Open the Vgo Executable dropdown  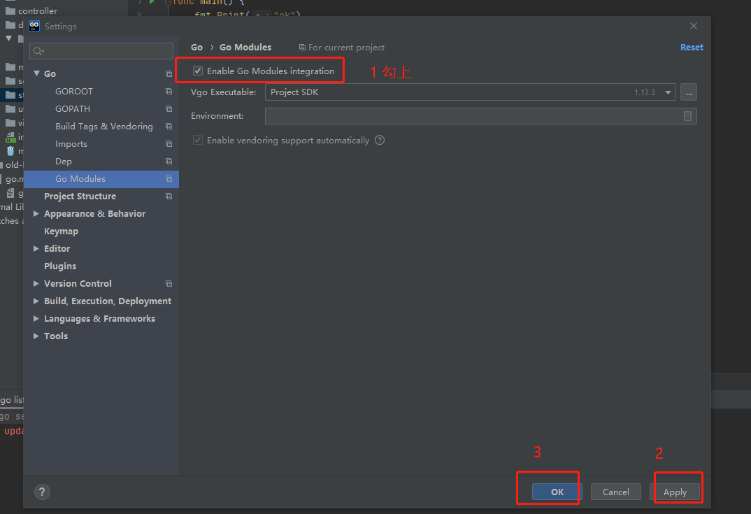coord(668,92)
